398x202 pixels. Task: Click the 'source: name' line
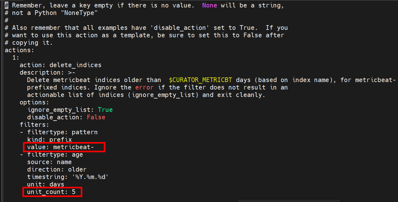click(x=49, y=162)
